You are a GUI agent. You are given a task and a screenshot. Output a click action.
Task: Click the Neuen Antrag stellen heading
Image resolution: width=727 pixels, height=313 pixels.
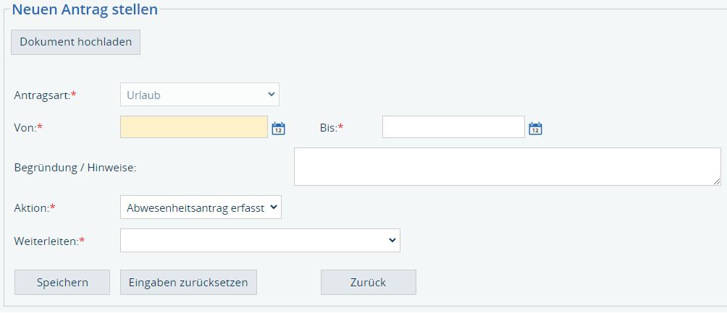click(x=85, y=10)
